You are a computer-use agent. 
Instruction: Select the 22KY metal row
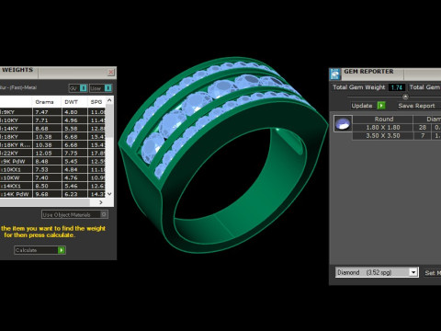tap(52, 154)
